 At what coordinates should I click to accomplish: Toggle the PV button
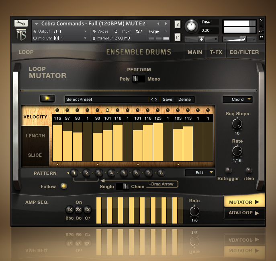point(261,37)
